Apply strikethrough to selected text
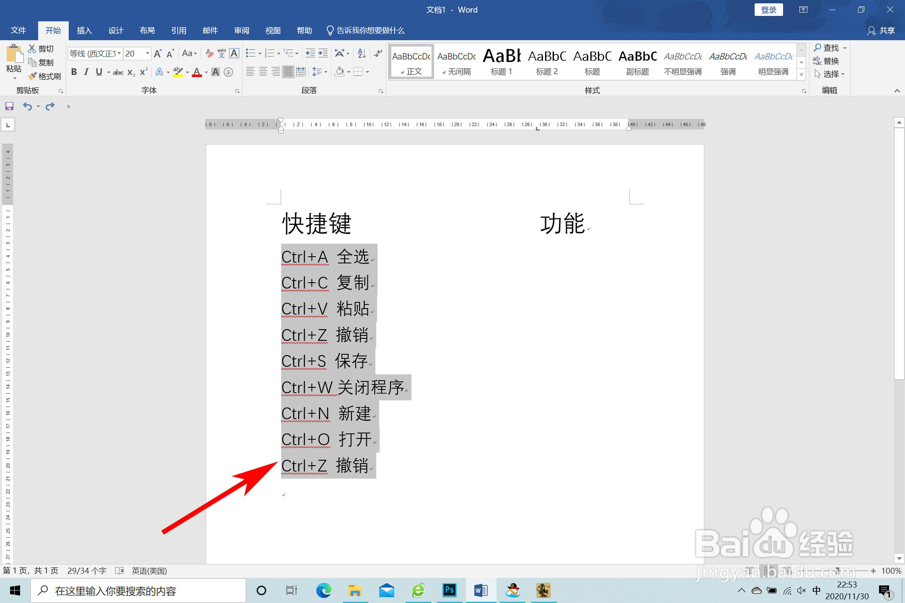The height and width of the screenshot is (603, 905). pos(118,72)
